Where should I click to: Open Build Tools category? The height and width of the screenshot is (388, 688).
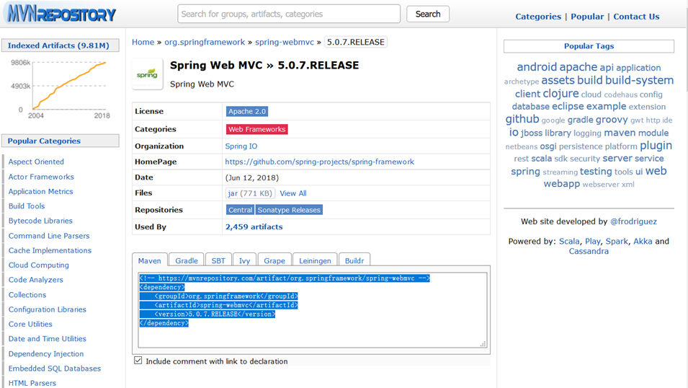(x=27, y=206)
